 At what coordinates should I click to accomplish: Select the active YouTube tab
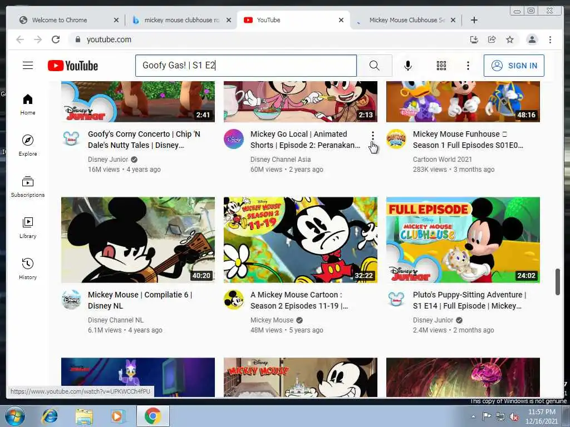click(x=268, y=20)
